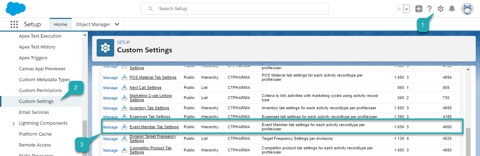The image size is (480, 156).
Task: Click the table's vertical scrollbar up arrow
Action: (468, 70)
